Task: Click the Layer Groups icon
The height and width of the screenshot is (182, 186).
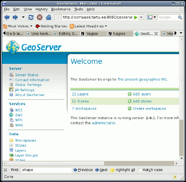Action: tap(12, 155)
